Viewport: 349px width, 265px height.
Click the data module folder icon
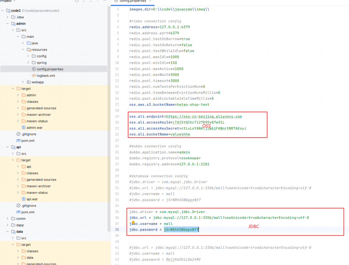pyautogui.click(x=13, y=231)
